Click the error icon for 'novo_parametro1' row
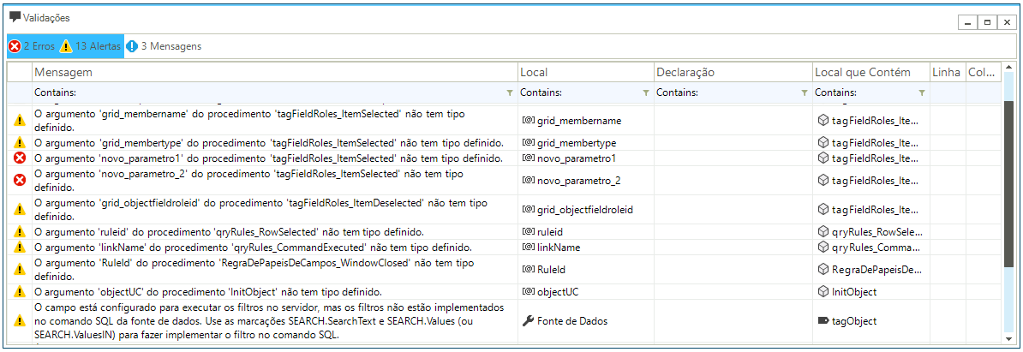The width and height of the screenshot is (1023, 352). [20, 158]
